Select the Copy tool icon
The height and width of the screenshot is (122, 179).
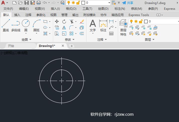57,27
